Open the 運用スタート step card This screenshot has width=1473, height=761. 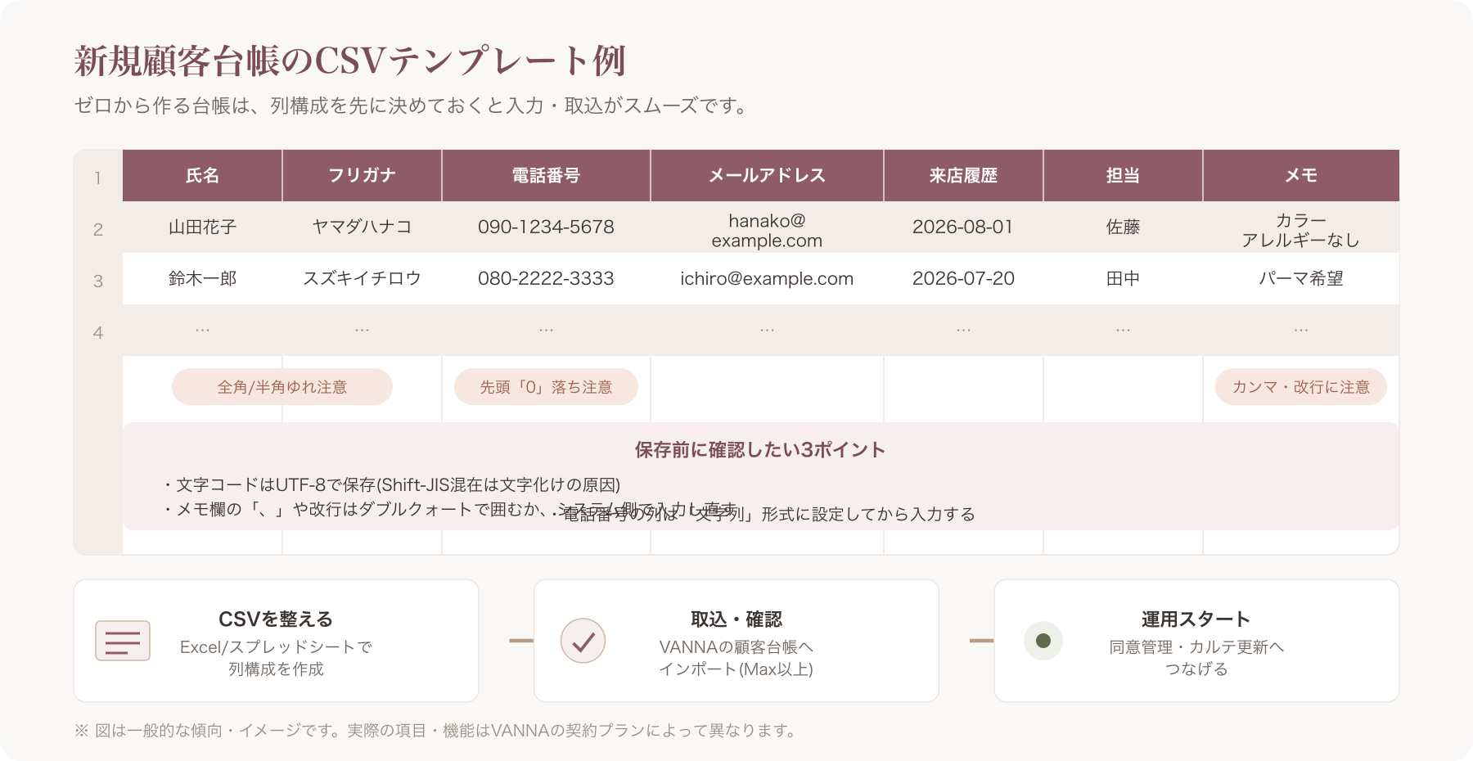pos(1196,641)
